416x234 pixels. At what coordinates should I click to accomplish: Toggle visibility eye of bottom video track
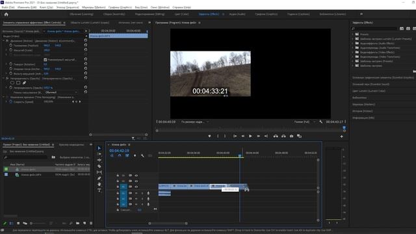click(x=136, y=187)
